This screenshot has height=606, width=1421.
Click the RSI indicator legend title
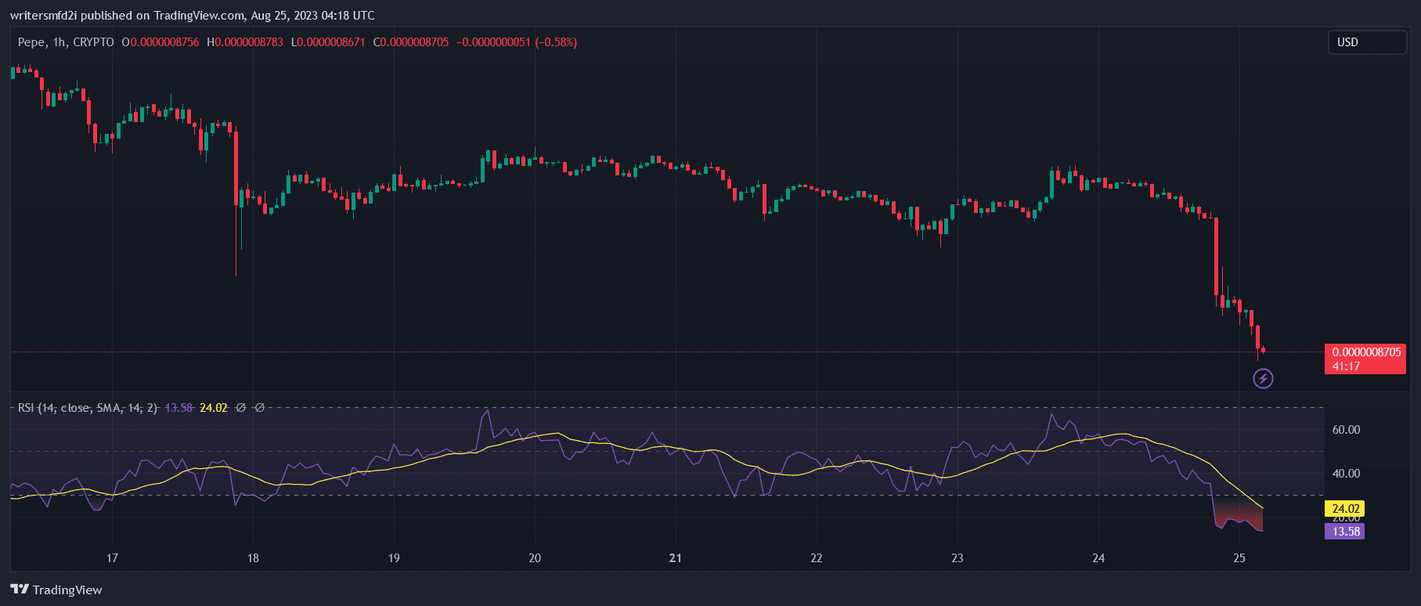pos(87,408)
